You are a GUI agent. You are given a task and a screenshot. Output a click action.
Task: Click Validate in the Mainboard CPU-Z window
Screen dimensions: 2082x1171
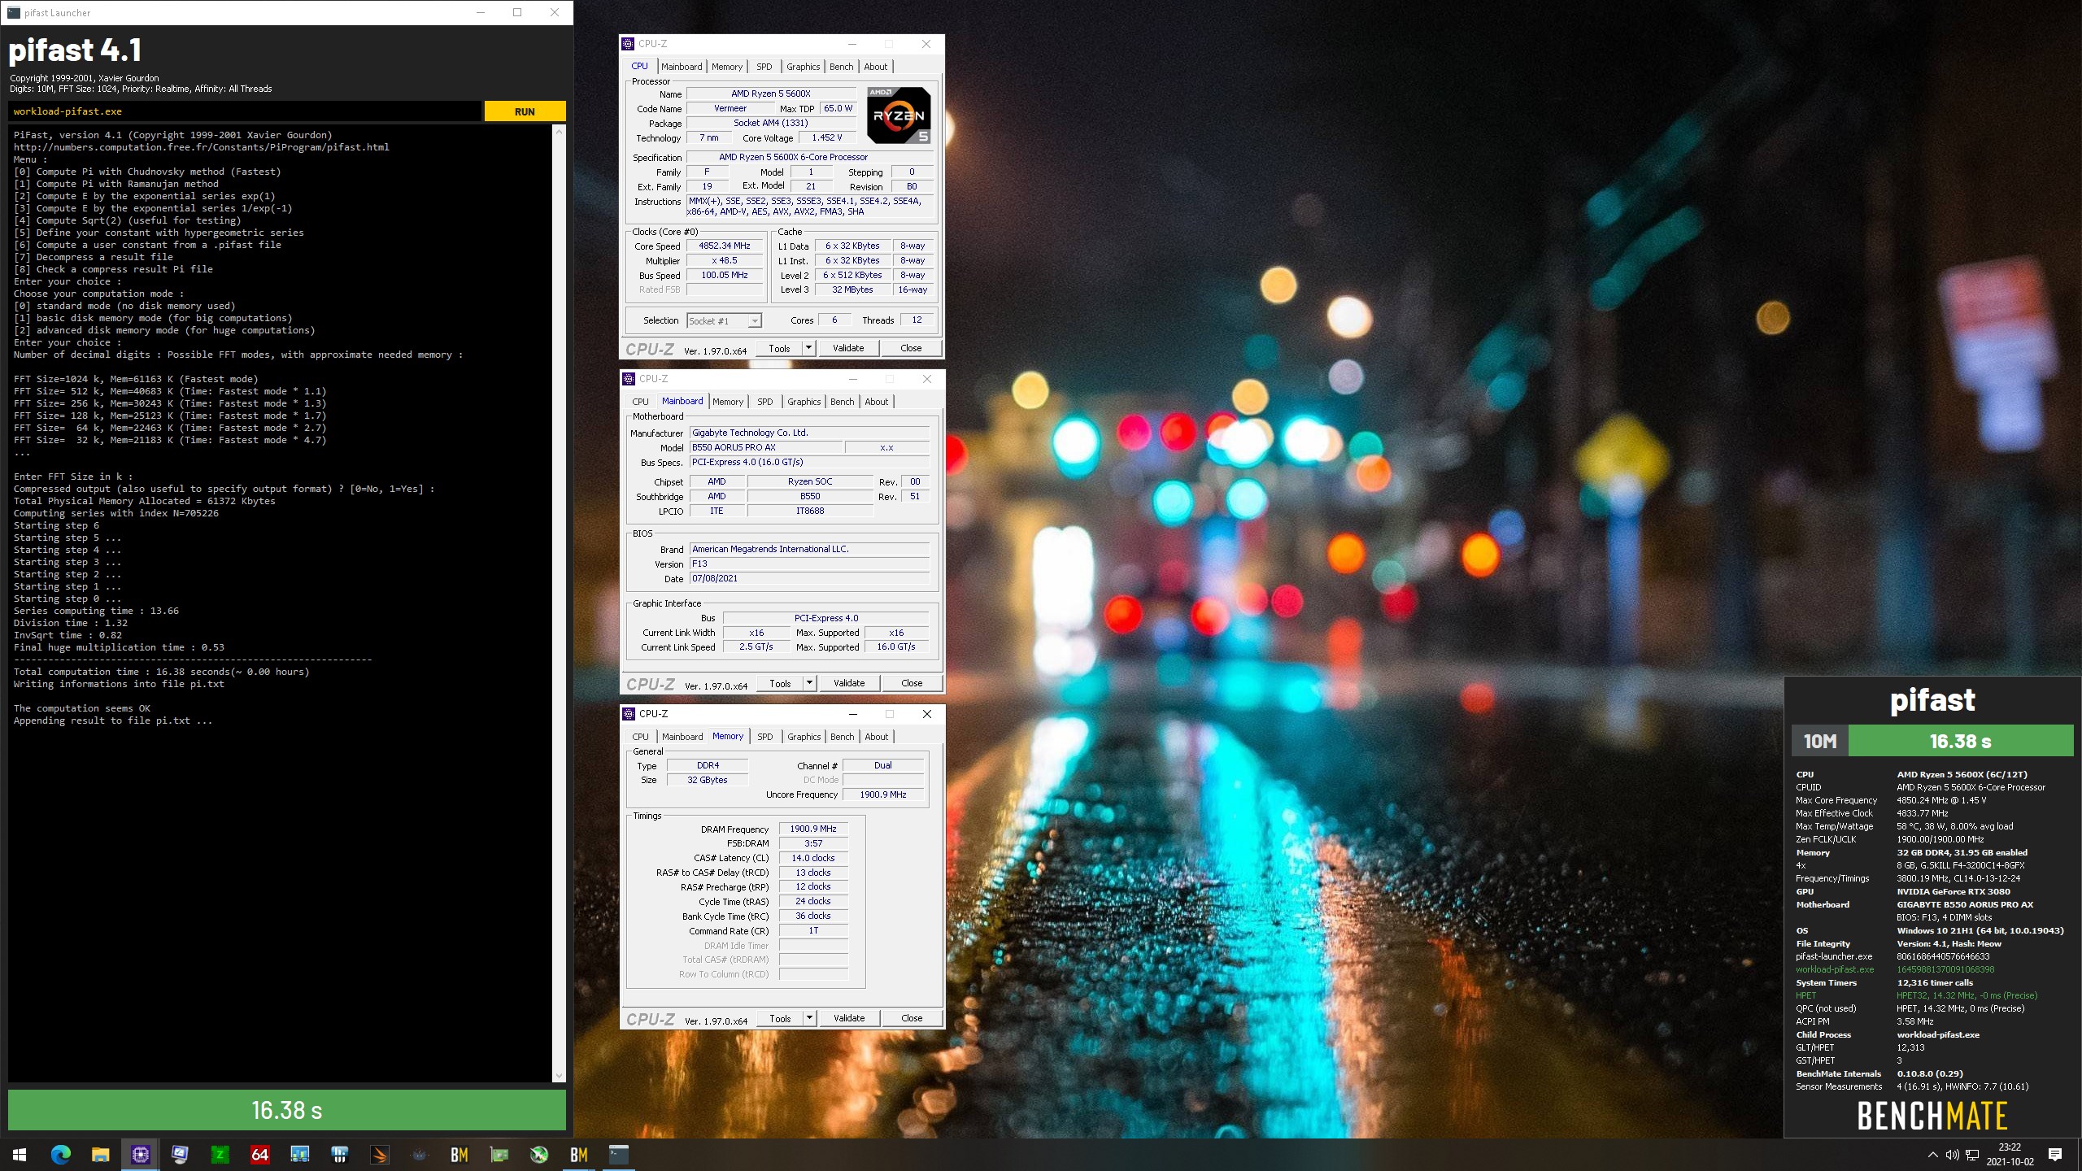click(849, 683)
